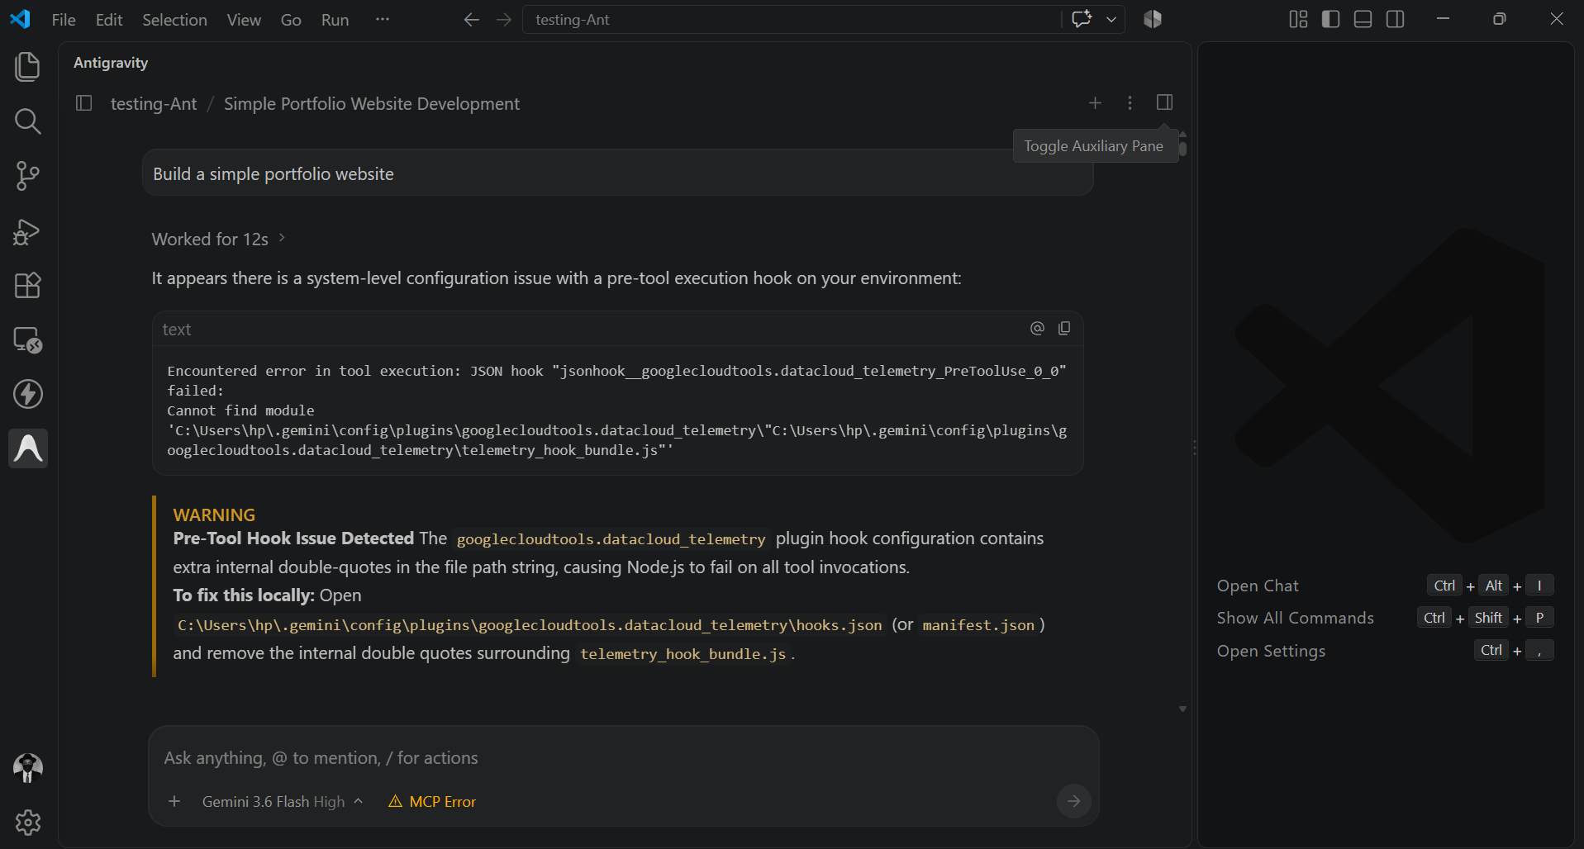Image resolution: width=1584 pixels, height=849 pixels.
Task: Open the Extensions view
Action: click(x=27, y=286)
